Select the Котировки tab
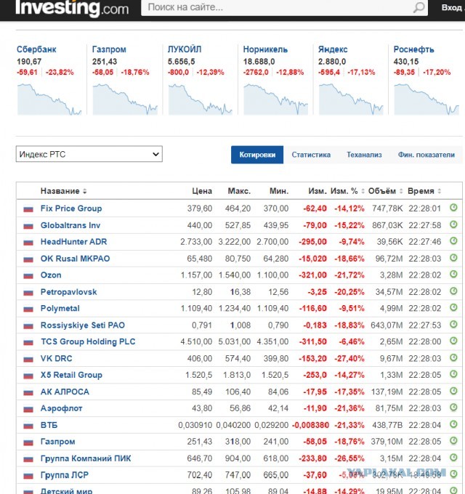Viewport: 465px width, 494px height. [x=257, y=155]
